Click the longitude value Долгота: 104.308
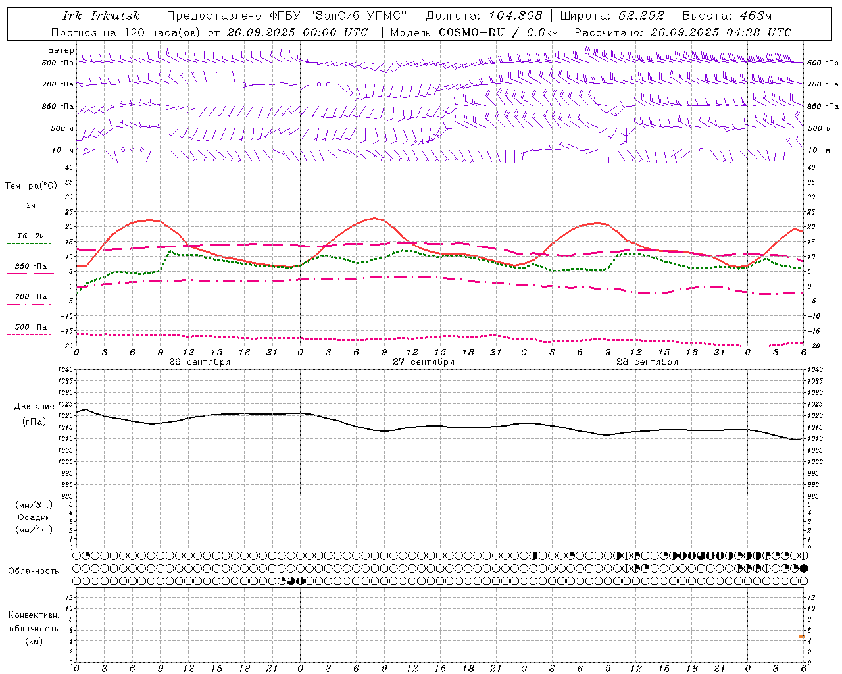 click(x=484, y=16)
